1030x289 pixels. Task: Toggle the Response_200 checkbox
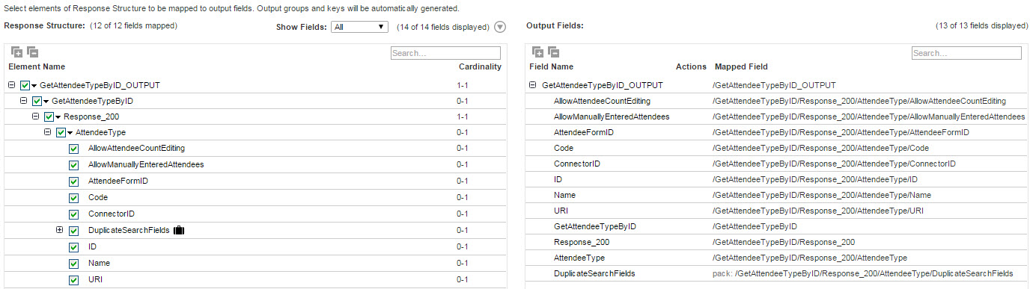point(49,118)
